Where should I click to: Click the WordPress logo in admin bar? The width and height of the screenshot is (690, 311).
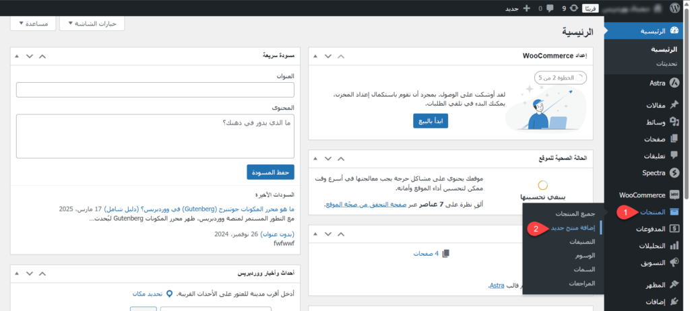click(674, 8)
